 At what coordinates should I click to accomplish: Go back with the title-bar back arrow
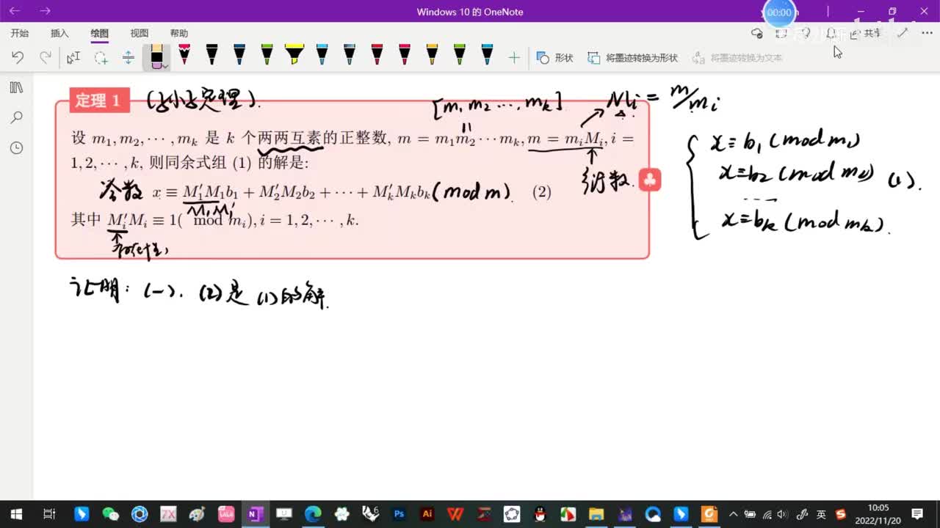point(15,11)
